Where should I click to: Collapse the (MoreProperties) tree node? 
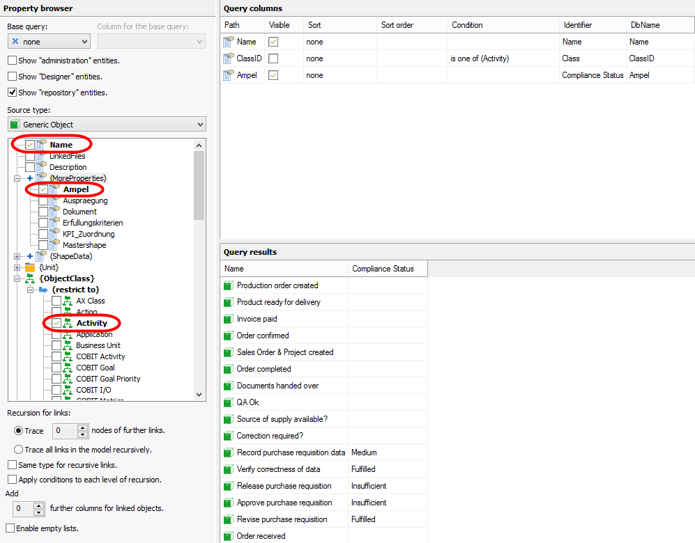pos(17,178)
